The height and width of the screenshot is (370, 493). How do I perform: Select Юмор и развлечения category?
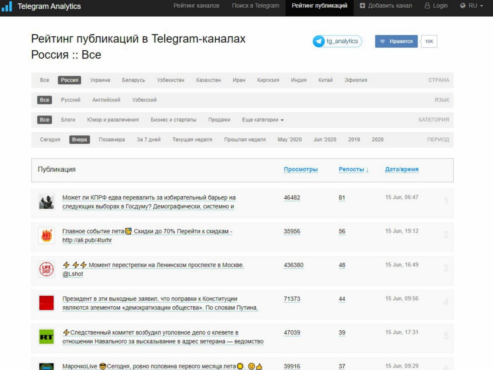[113, 120]
